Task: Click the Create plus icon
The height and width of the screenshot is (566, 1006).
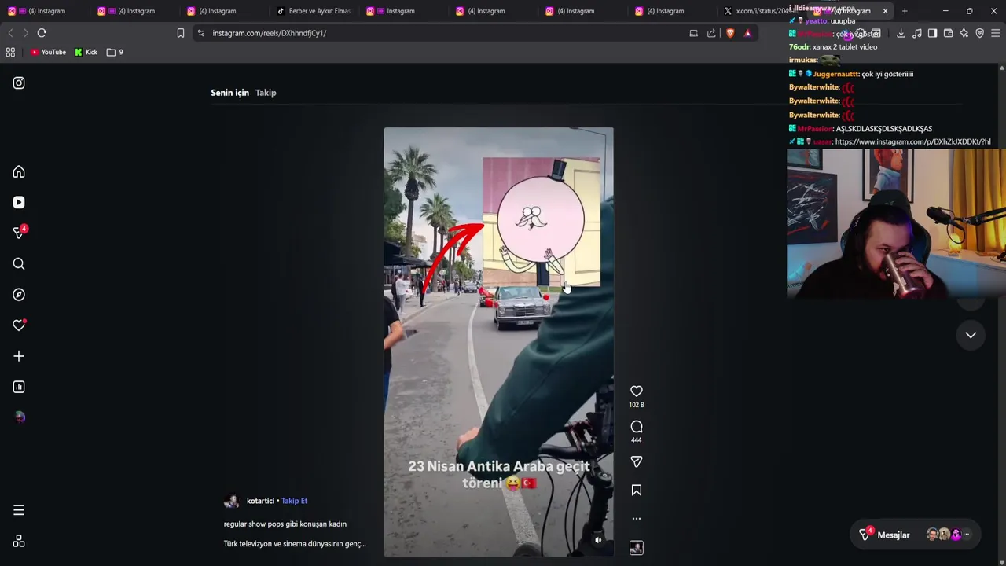Action: pos(19,356)
